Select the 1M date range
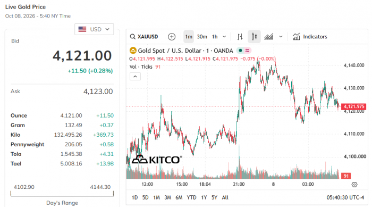 click(156, 197)
